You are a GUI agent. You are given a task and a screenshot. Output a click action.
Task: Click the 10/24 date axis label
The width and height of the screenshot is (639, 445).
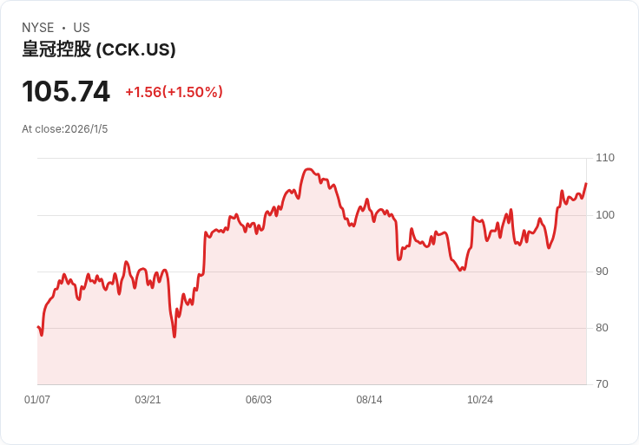click(479, 400)
